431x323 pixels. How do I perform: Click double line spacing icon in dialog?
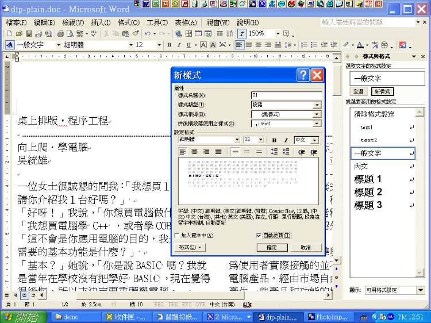pos(259,152)
